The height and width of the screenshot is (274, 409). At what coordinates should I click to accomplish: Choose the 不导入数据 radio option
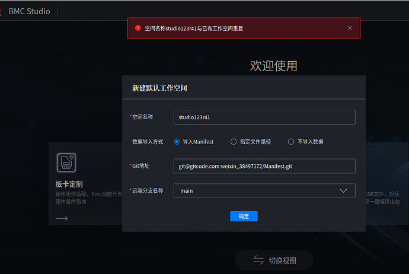pyautogui.click(x=291, y=142)
